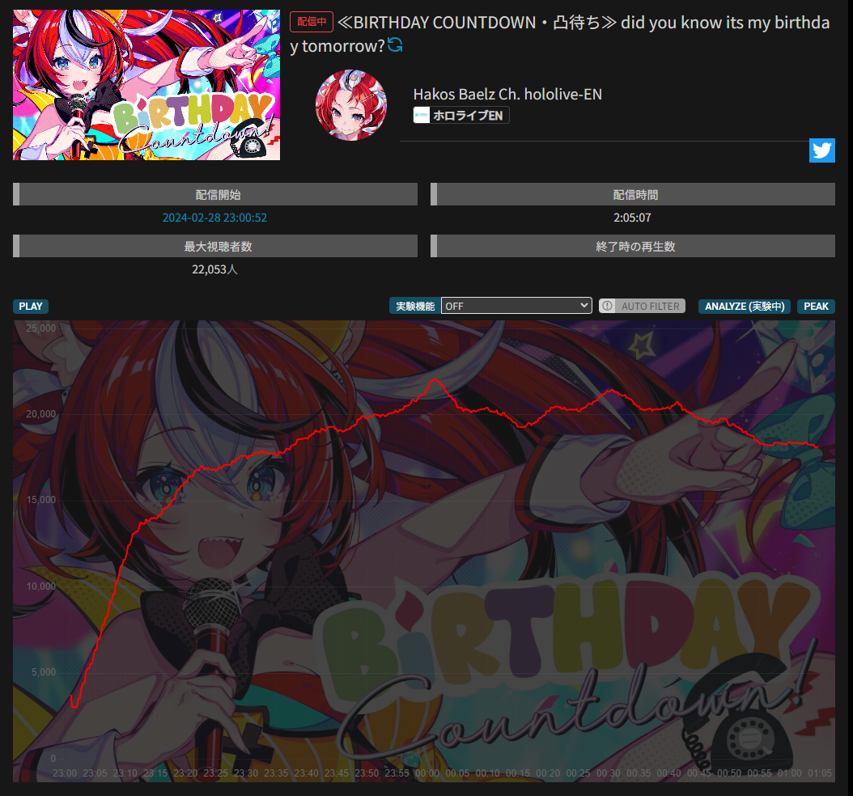Click the 25,000 y-axis label
Image resolution: width=853 pixels, height=796 pixels.
(40, 328)
